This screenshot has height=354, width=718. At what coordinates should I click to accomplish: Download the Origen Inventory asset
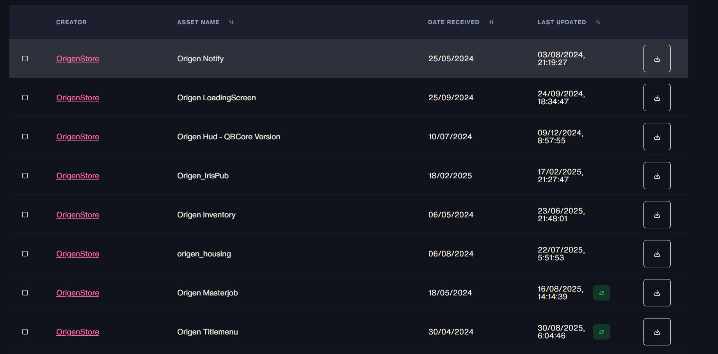(657, 215)
